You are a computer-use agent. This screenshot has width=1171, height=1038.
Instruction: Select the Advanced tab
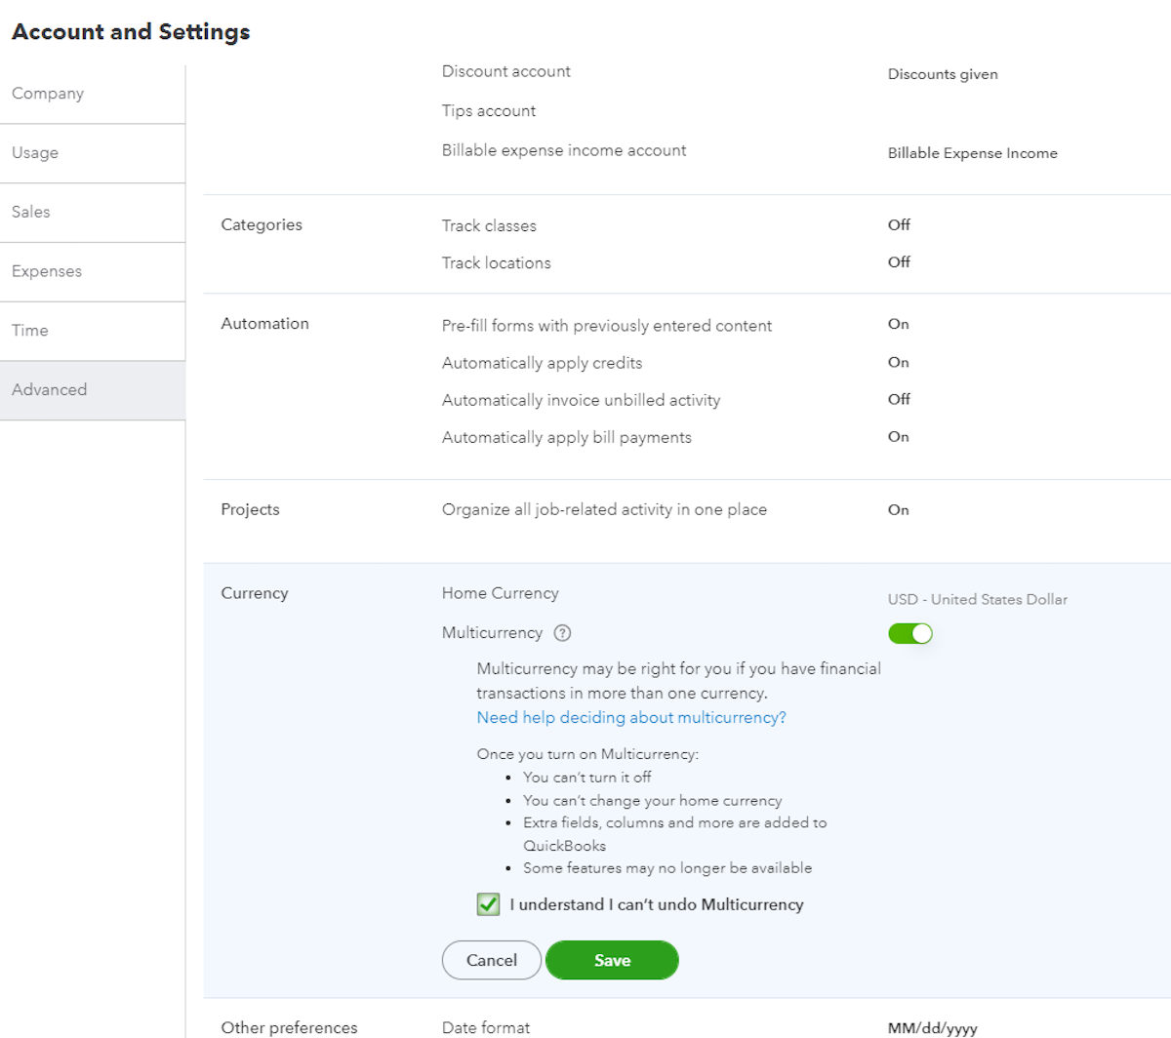(50, 390)
